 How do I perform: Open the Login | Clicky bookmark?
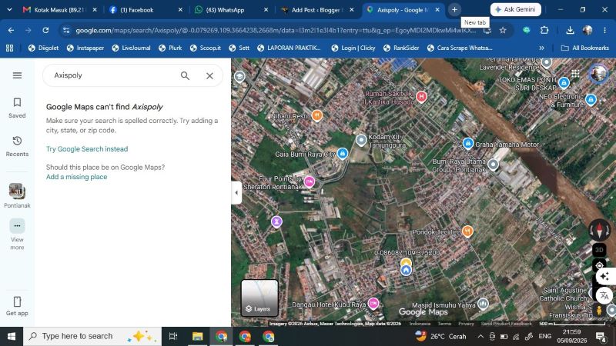[x=353, y=48]
